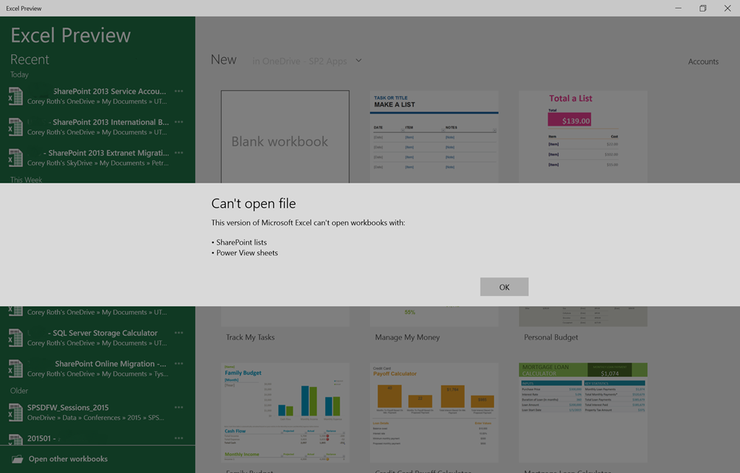Minimize the Excel Preview window
The width and height of the screenshot is (740, 473).
[x=678, y=8]
